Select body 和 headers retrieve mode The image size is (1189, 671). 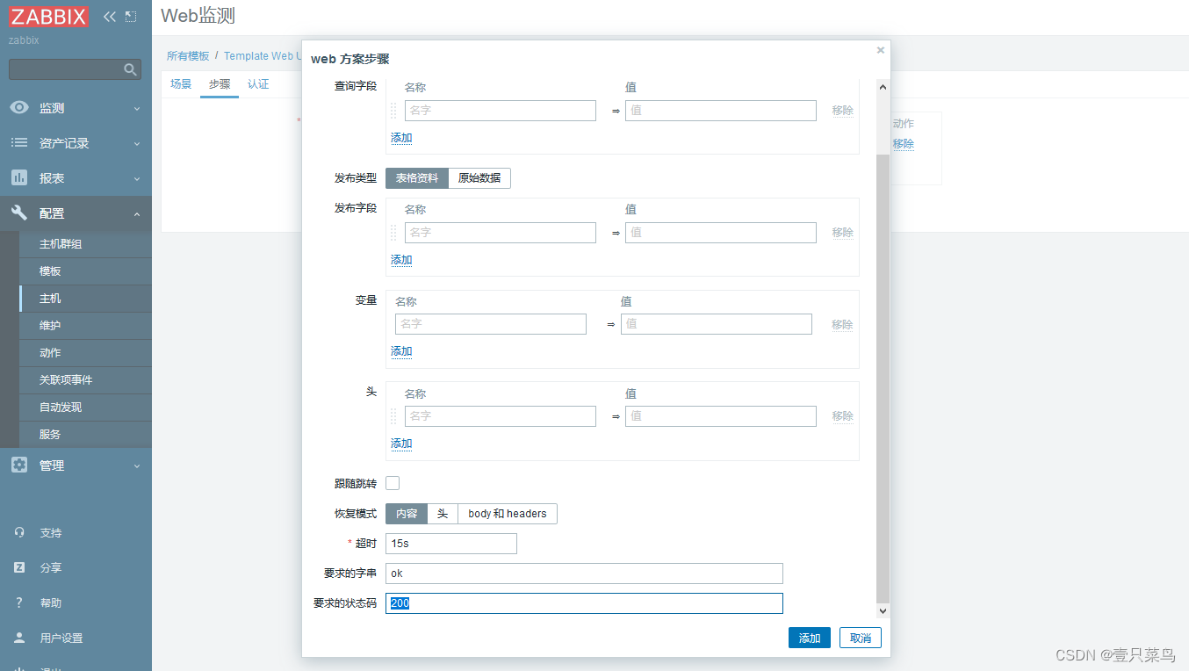pos(508,514)
